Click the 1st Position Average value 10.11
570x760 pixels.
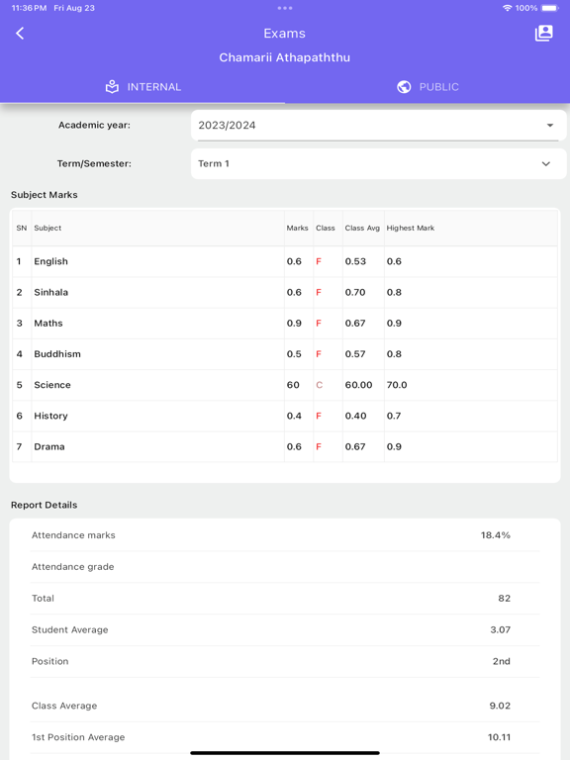(499, 737)
